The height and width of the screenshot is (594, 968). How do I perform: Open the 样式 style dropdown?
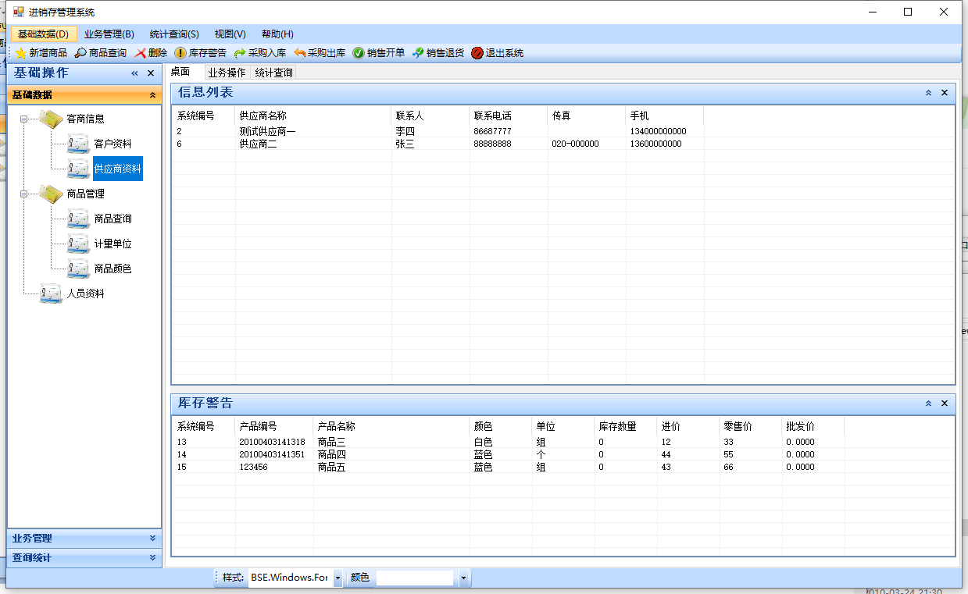(338, 578)
